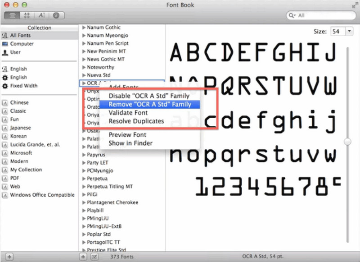Viewport: 360px width, 262px height.
Task: Enter full screen using the title bar arrows icon
Action: coord(355,5)
